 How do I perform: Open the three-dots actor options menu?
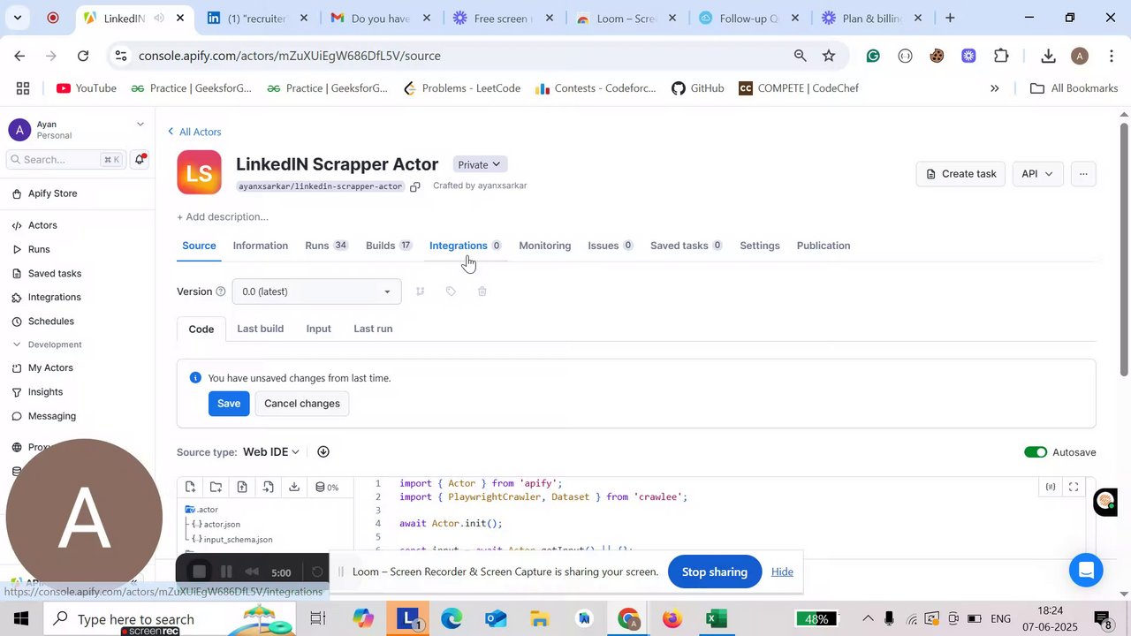coord(1083,174)
